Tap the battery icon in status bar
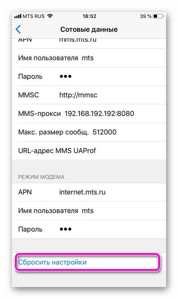The image size is (178, 299). [x=158, y=16]
